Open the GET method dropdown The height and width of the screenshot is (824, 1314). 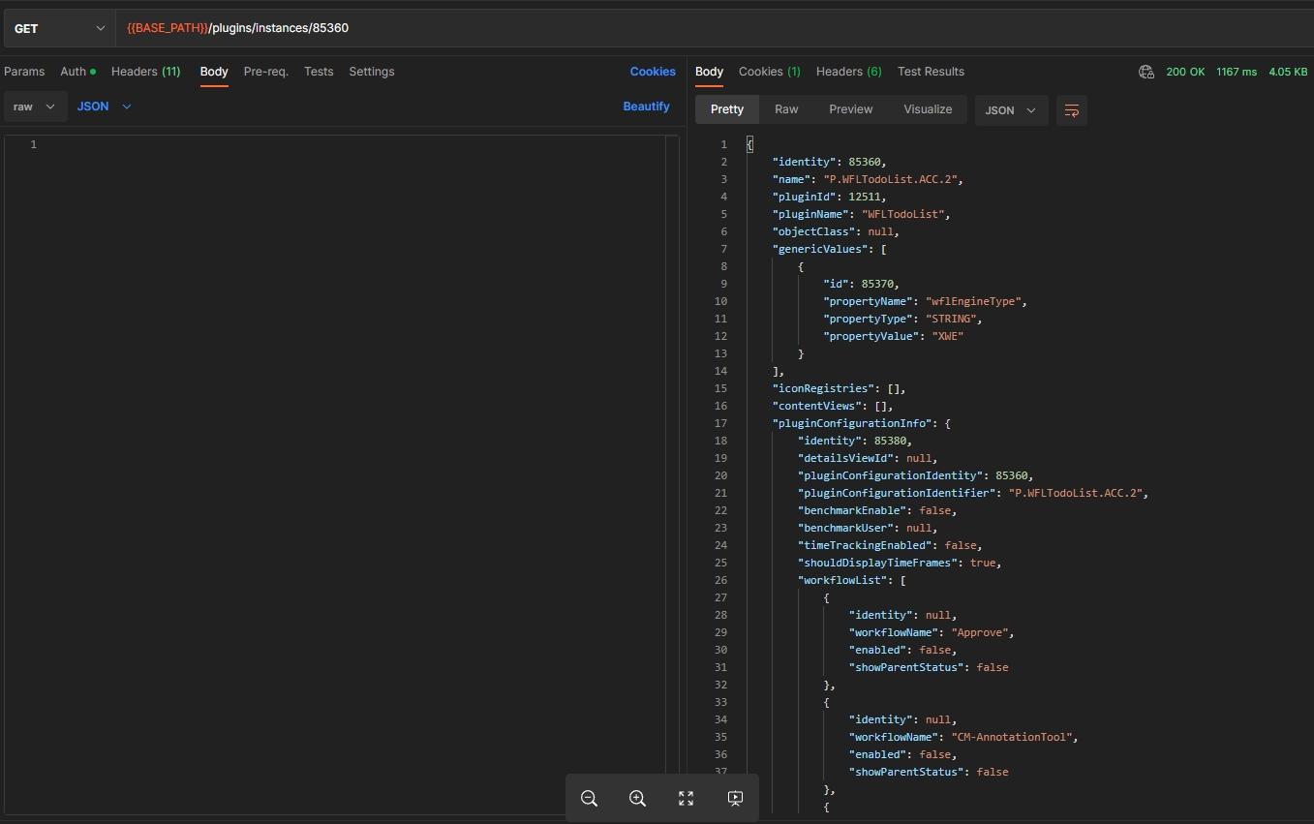coord(59,29)
